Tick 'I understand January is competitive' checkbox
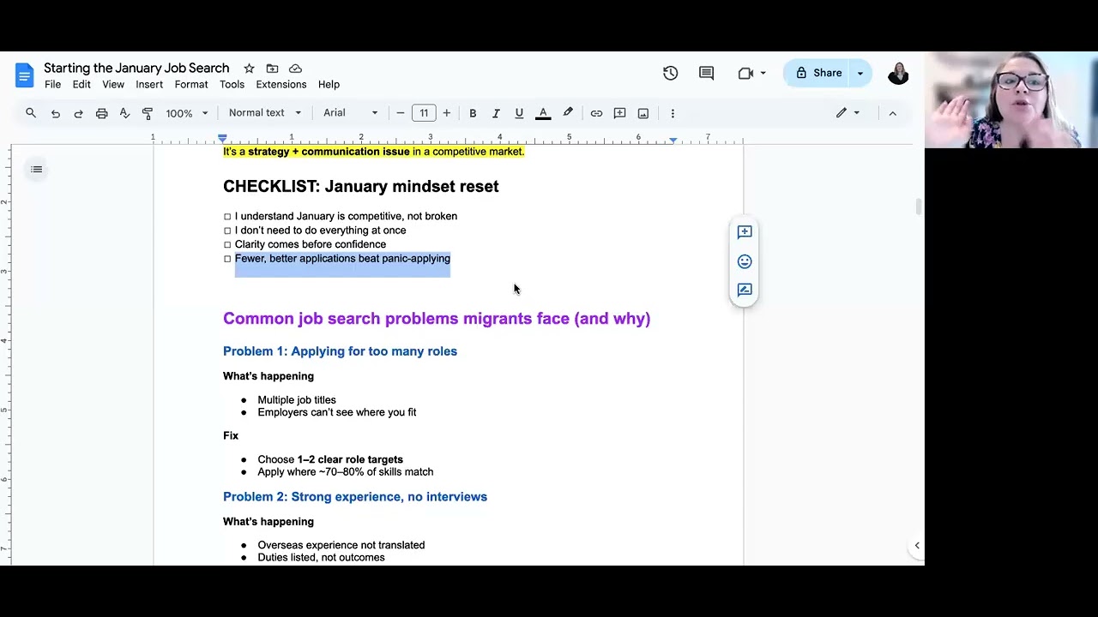The height and width of the screenshot is (617, 1098). [227, 217]
